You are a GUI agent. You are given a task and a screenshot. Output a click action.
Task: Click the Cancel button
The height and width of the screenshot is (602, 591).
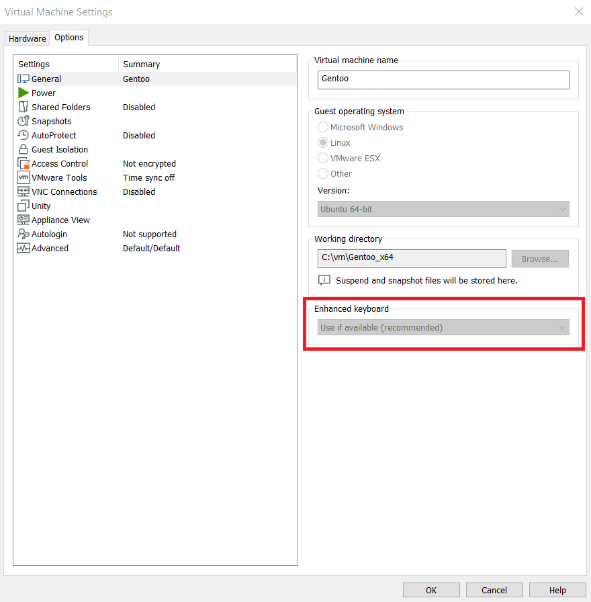tap(494, 590)
